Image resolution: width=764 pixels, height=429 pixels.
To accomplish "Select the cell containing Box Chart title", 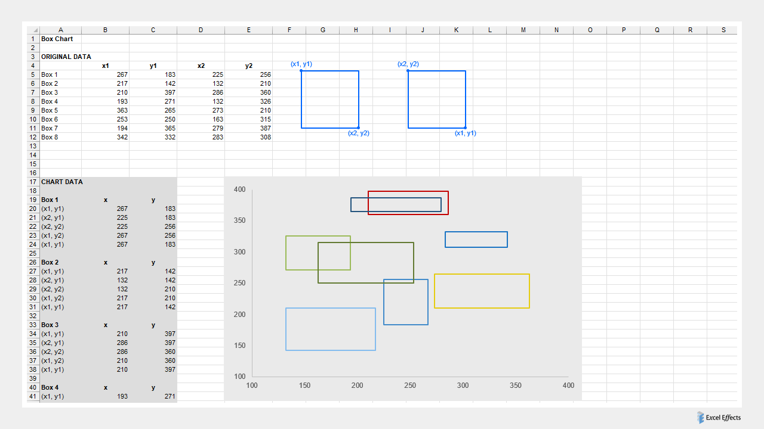I will click(x=57, y=39).
